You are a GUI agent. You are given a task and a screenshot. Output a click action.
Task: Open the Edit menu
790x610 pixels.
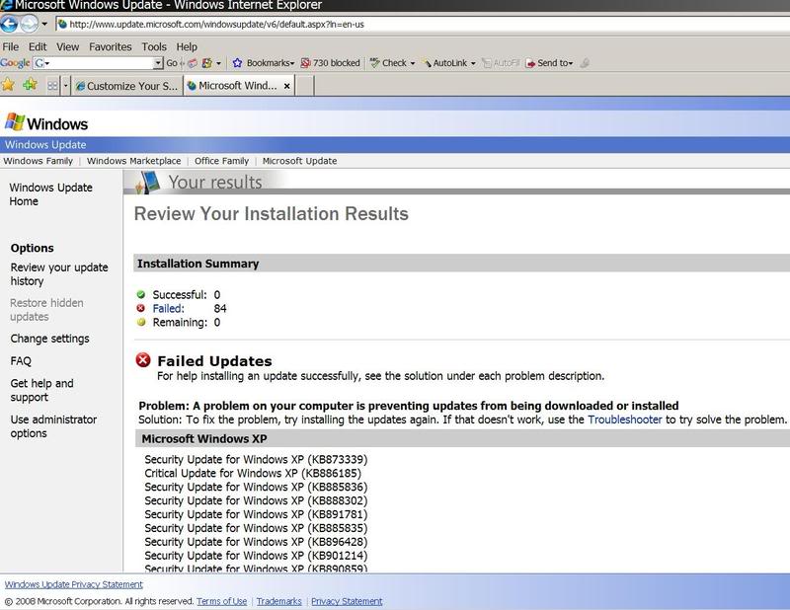[x=38, y=46]
